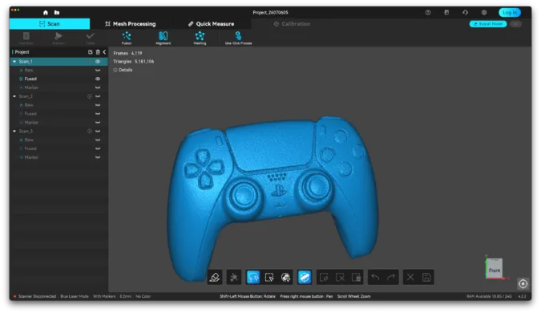Cancel edits with the X icon
The height and width of the screenshot is (313, 541).
(x=410, y=277)
